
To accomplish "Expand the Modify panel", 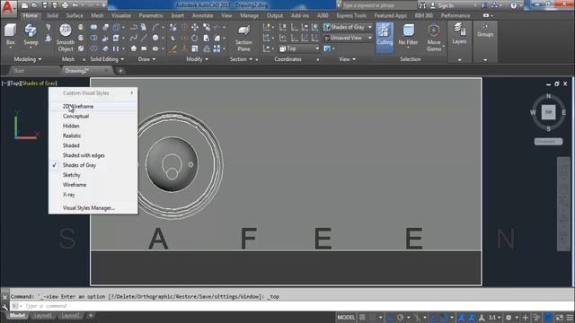I will [x=197, y=59].
